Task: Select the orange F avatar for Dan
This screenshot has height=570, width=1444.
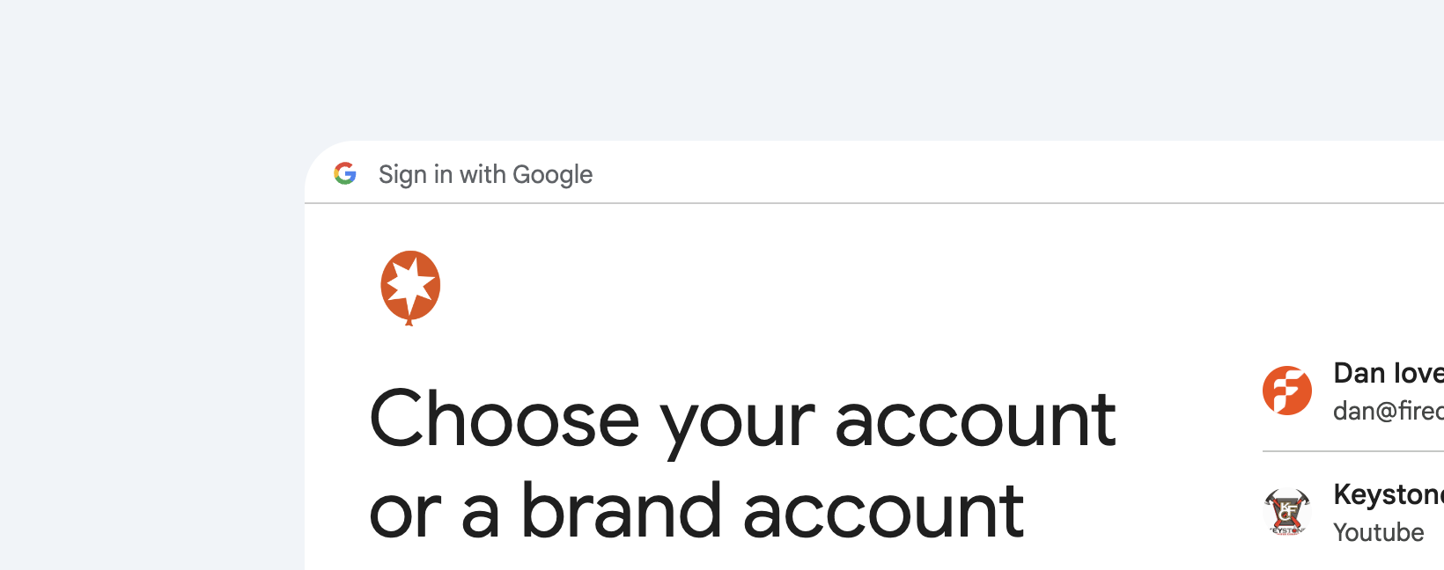Action: (x=1287, y=391)
